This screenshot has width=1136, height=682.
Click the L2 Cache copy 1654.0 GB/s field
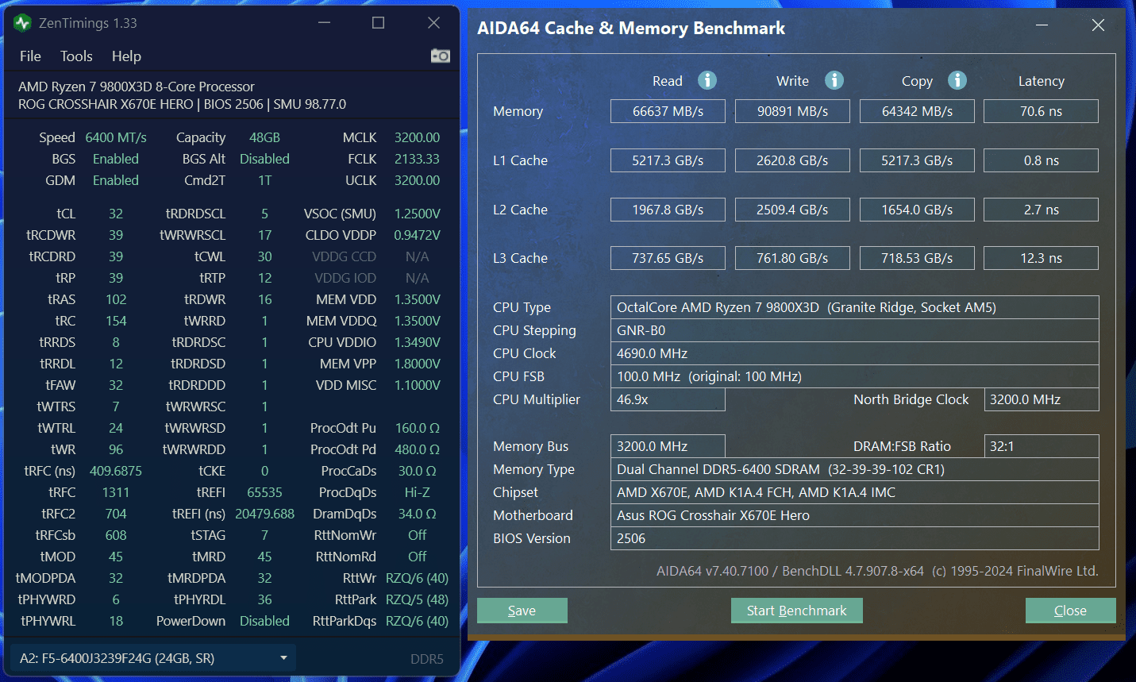(917, 210)
